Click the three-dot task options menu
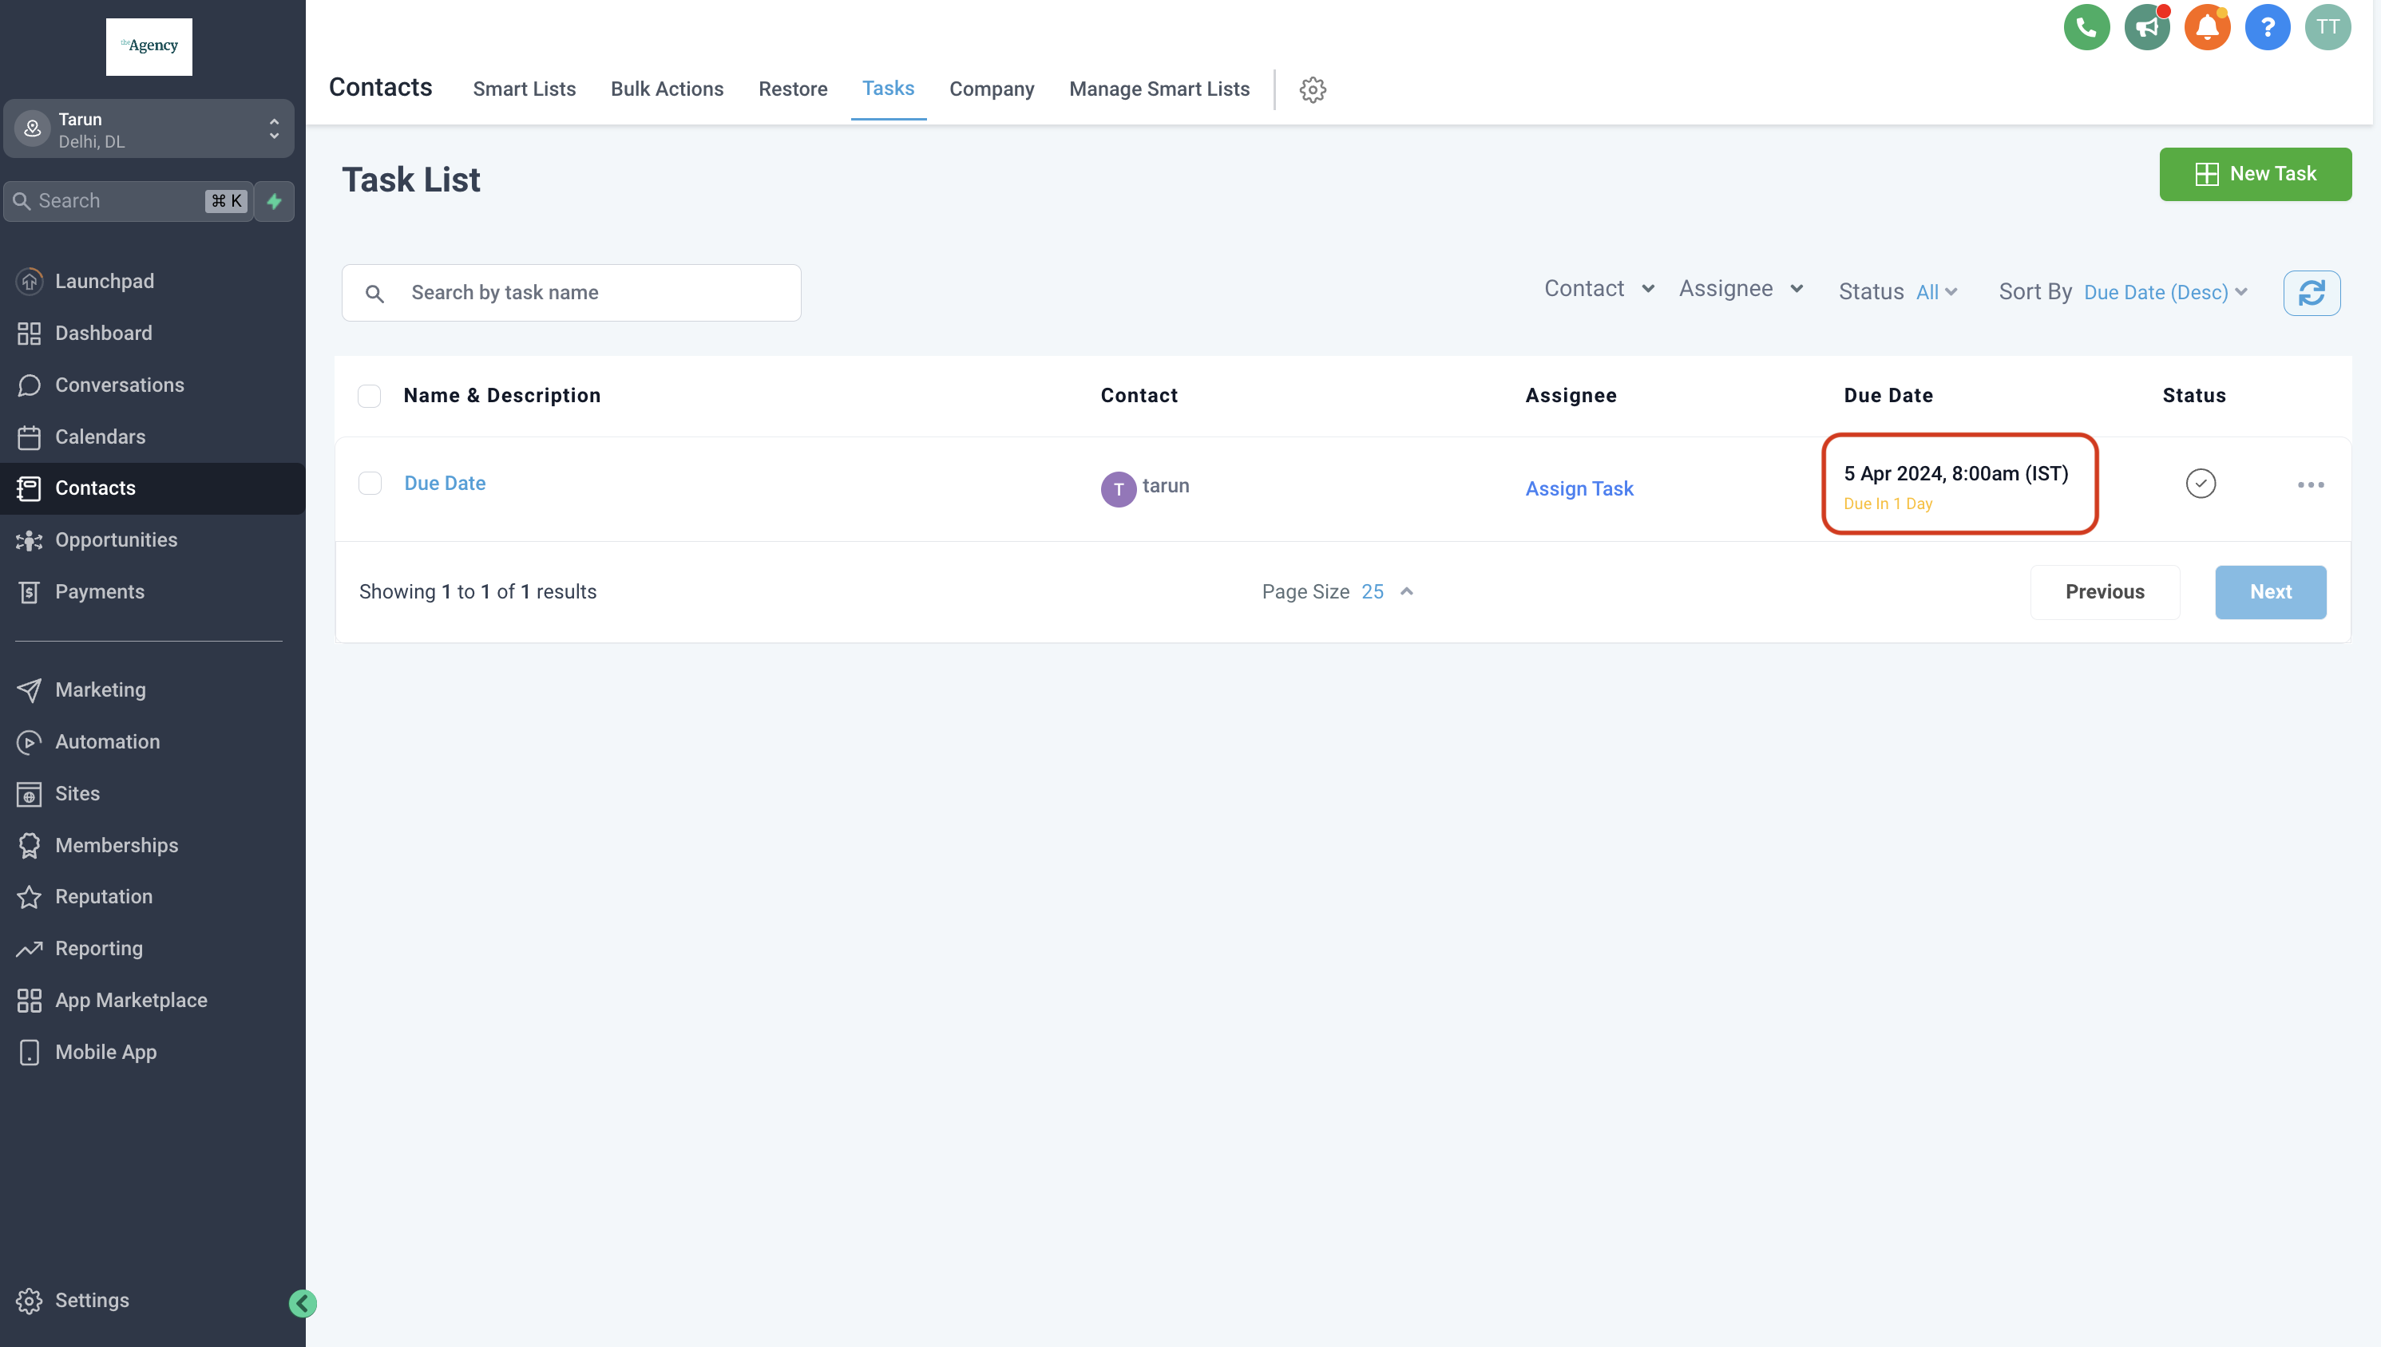This screenshot has height=1347, width=2381. click(x=2310, y=484)
